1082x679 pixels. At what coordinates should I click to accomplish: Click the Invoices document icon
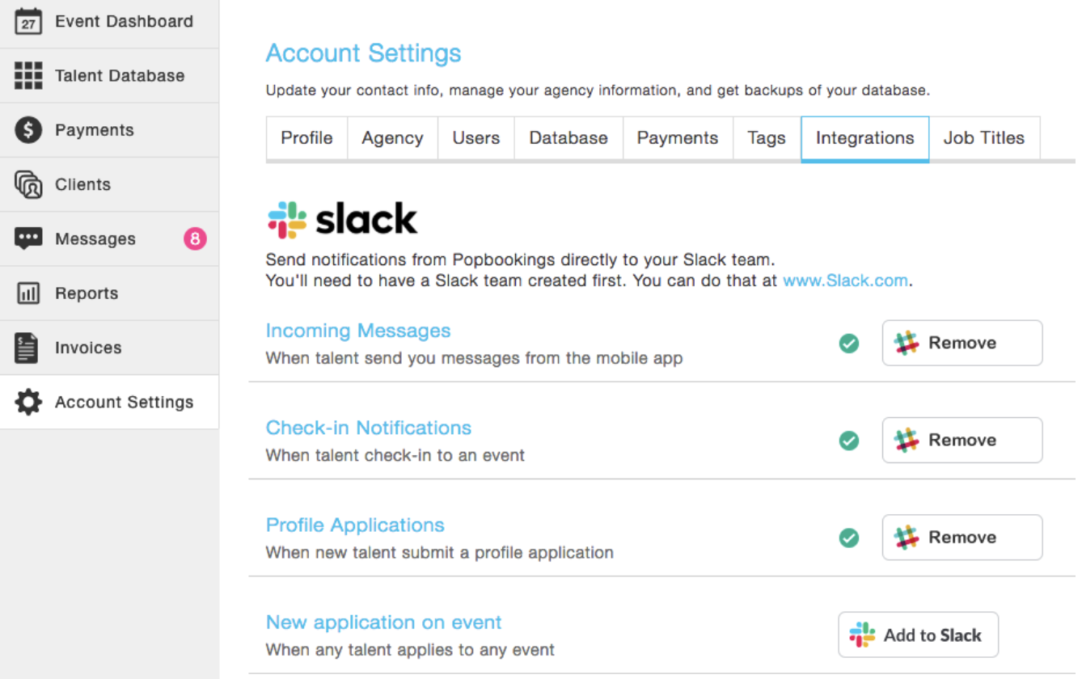pos(27,348)
